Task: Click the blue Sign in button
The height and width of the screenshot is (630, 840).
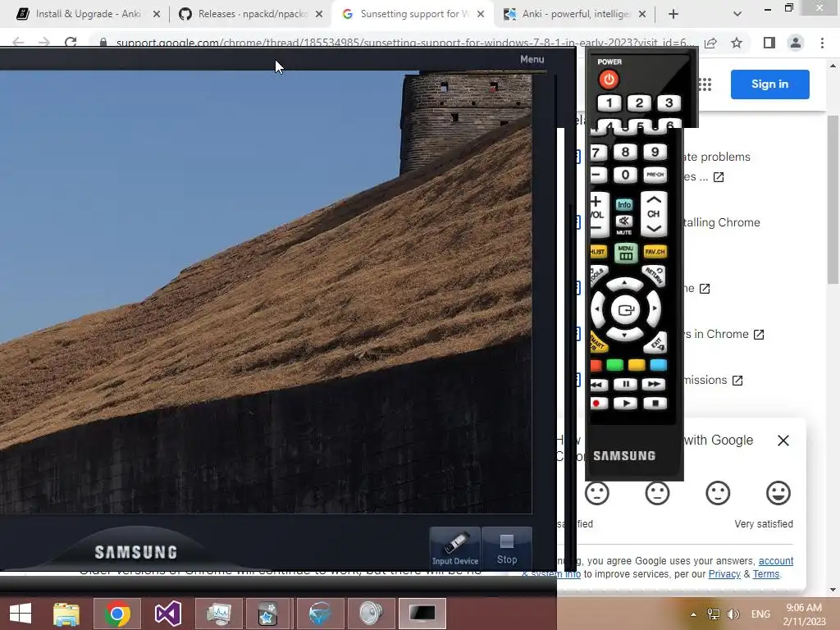Action: 769,84
